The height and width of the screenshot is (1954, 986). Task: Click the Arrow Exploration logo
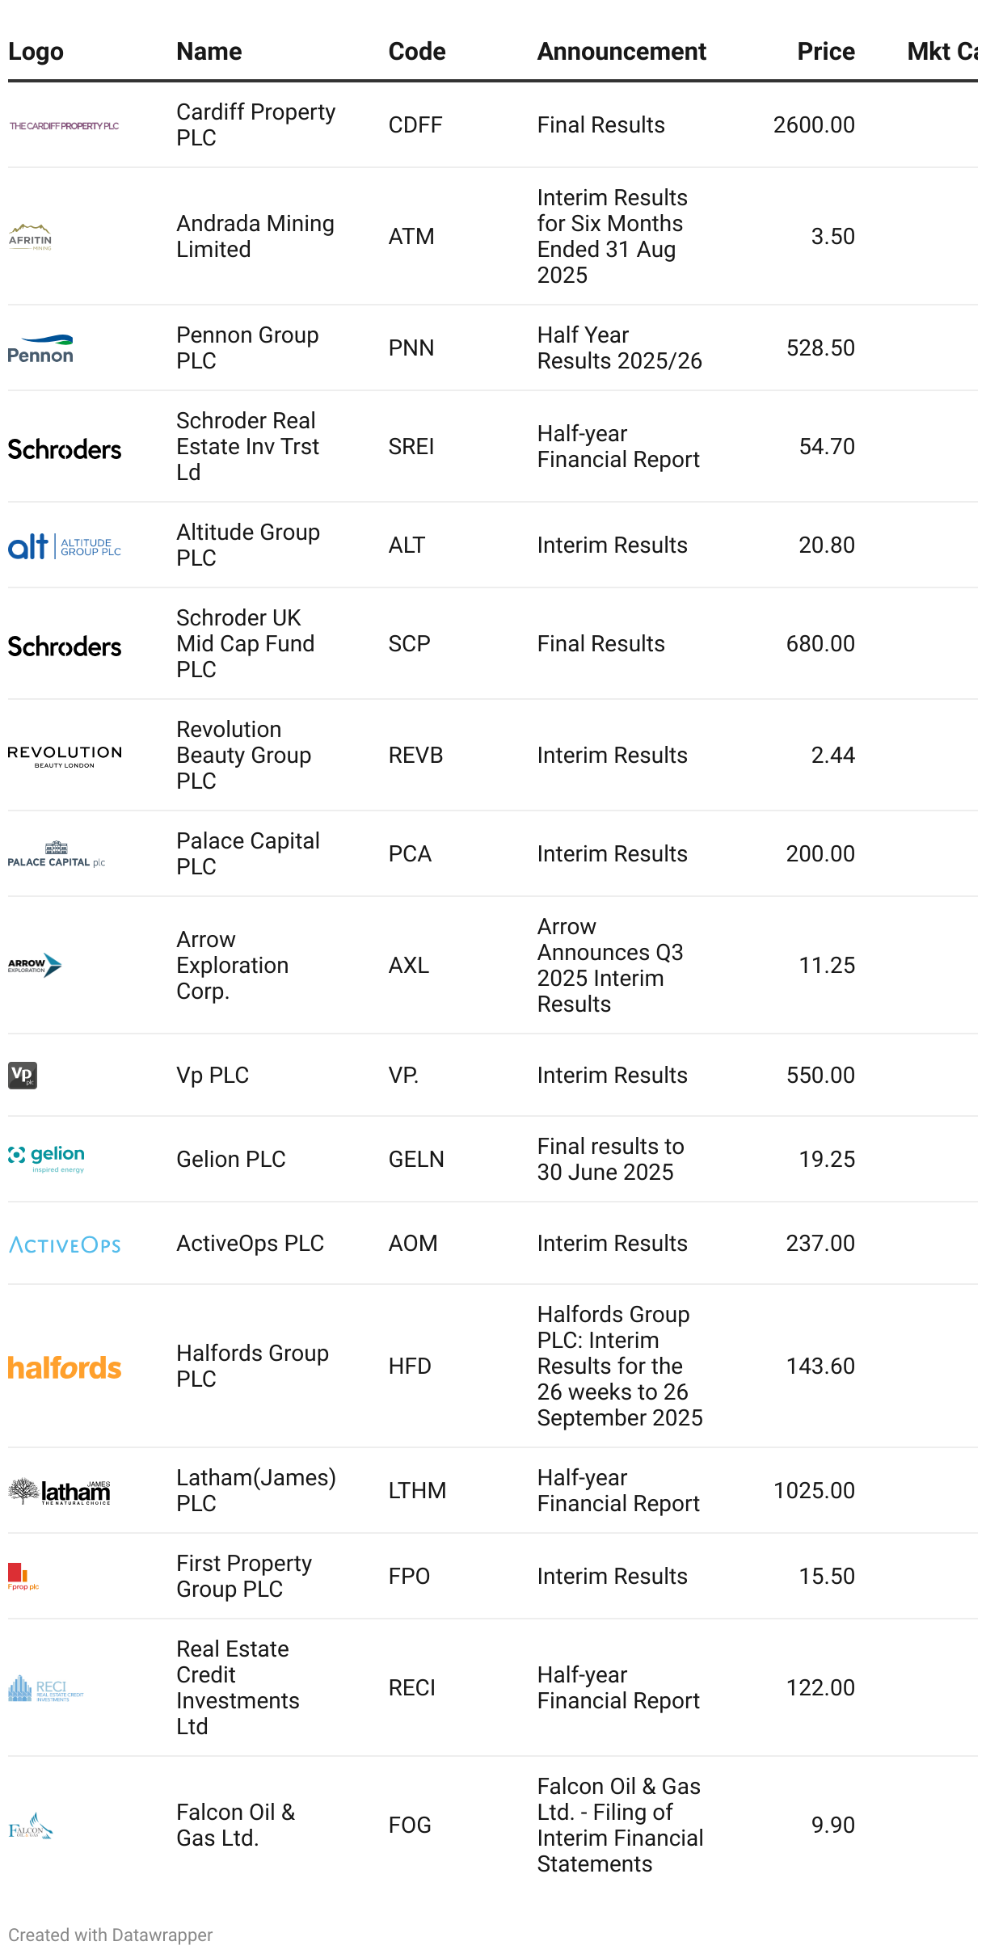tap(35, 965)
